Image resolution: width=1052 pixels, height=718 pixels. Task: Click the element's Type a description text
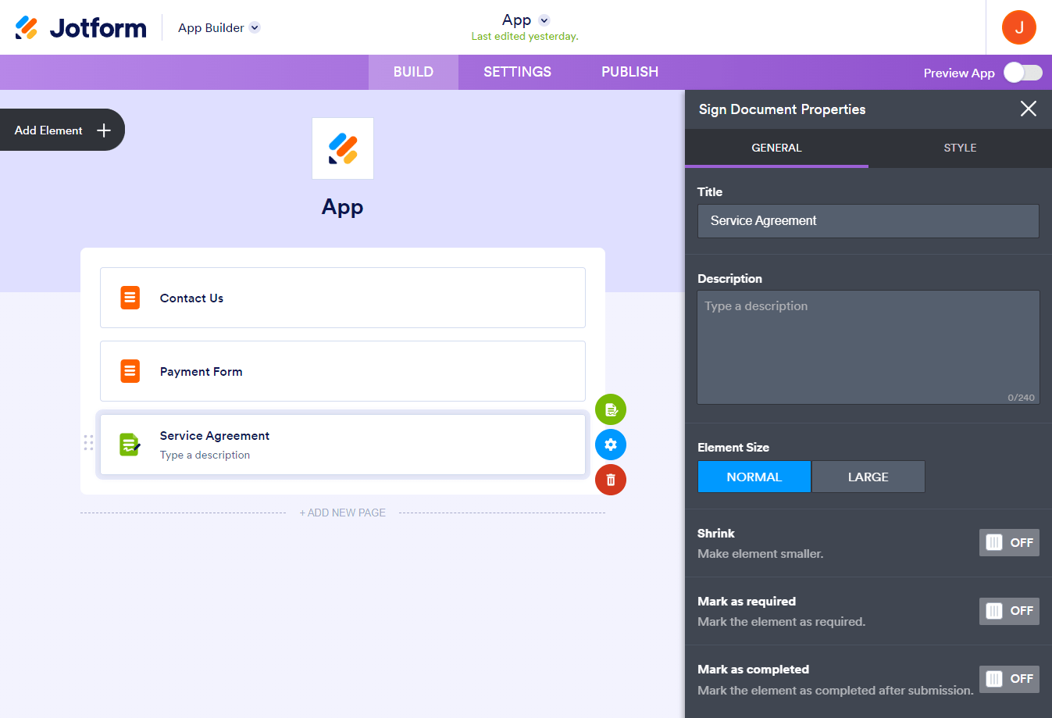coord(205,455)
